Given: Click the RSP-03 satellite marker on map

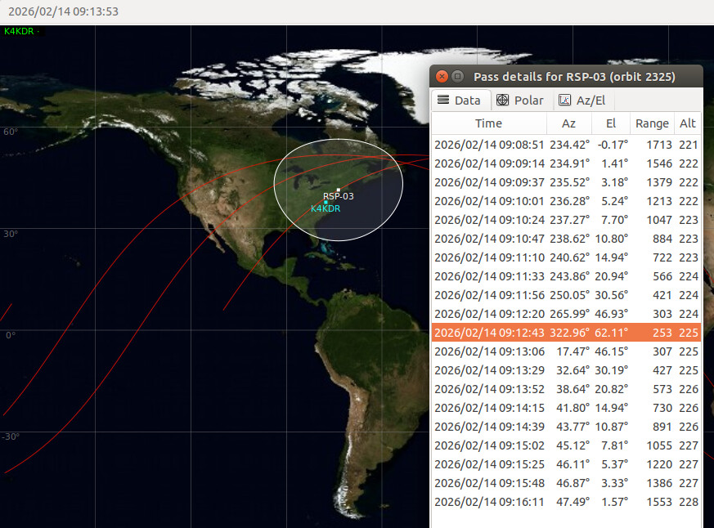Looking at the screenshot, I should pos(339,190).
